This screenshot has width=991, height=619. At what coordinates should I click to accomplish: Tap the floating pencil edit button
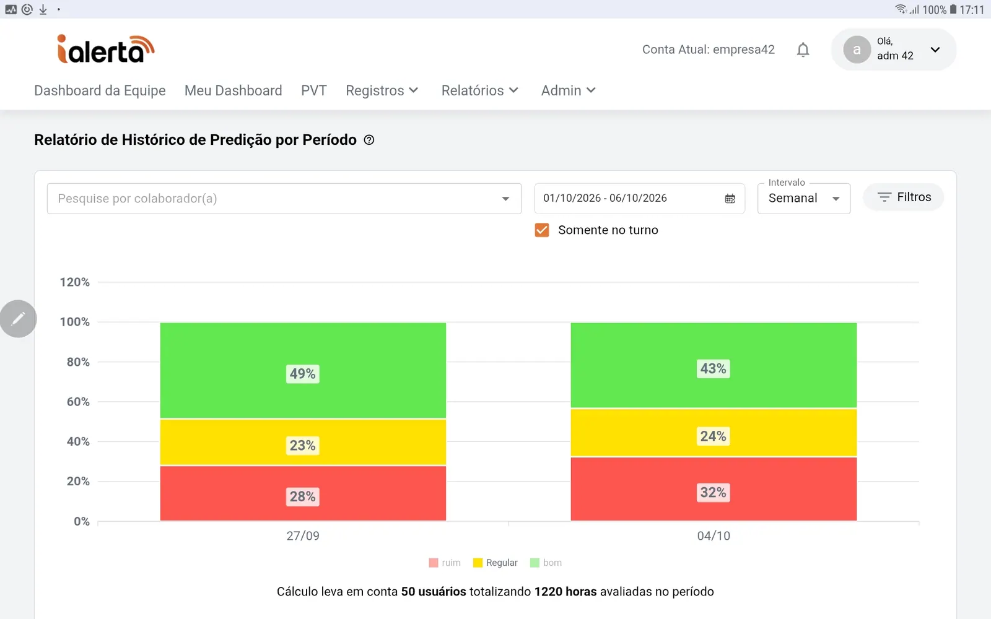pos(18,319)
